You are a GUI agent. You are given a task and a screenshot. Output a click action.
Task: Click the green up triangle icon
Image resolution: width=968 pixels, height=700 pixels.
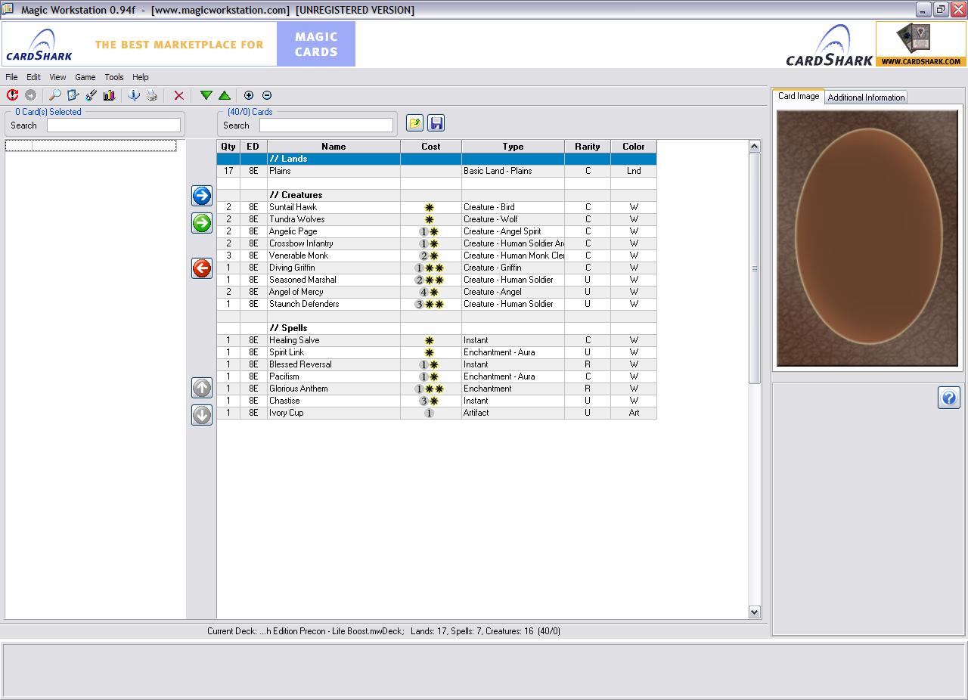click(225, 95)
